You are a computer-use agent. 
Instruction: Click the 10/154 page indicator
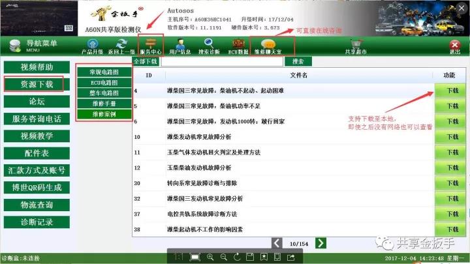(299, 244)
